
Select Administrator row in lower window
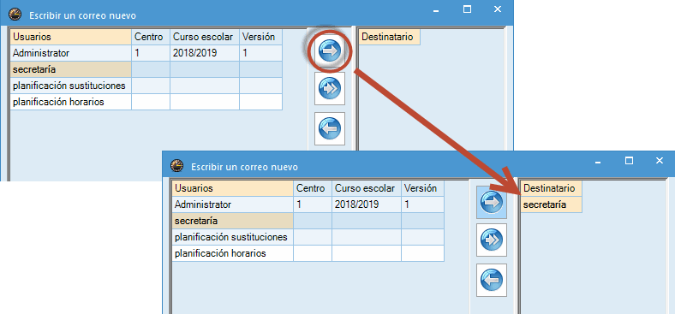tap(308, 204)
